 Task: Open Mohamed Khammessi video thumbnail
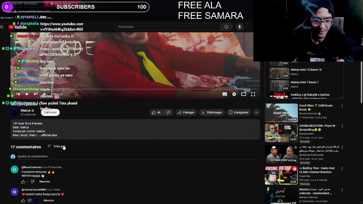[x=281, y=154]
